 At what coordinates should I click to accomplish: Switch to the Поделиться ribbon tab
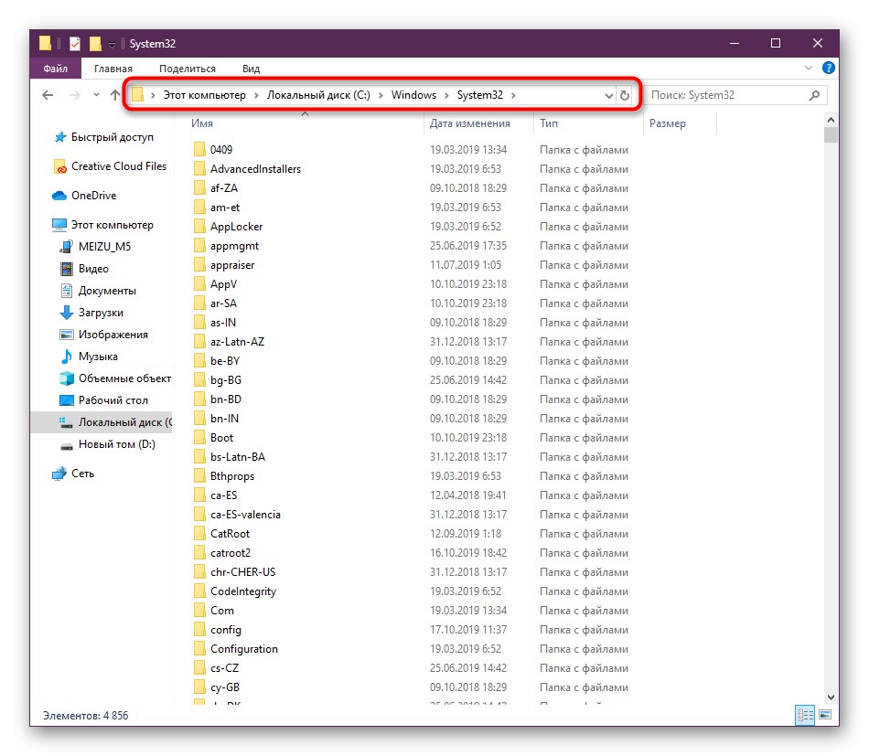point(188,69)
